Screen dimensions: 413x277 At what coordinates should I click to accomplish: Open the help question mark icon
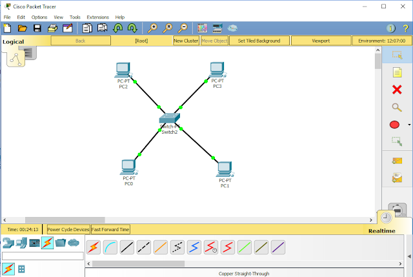(406, 28)
